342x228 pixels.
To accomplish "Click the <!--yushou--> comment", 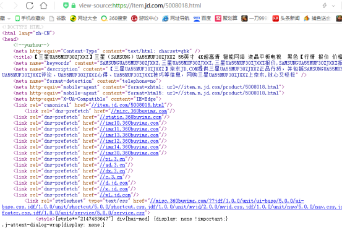I will pos(31,45).
